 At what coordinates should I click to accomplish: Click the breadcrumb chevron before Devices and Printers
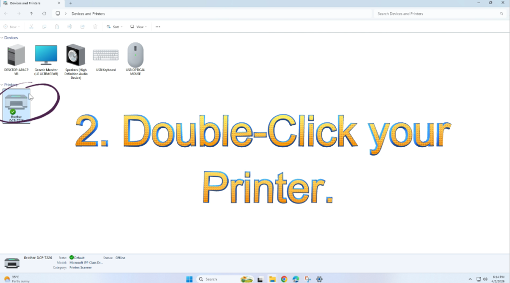(66, 13)
